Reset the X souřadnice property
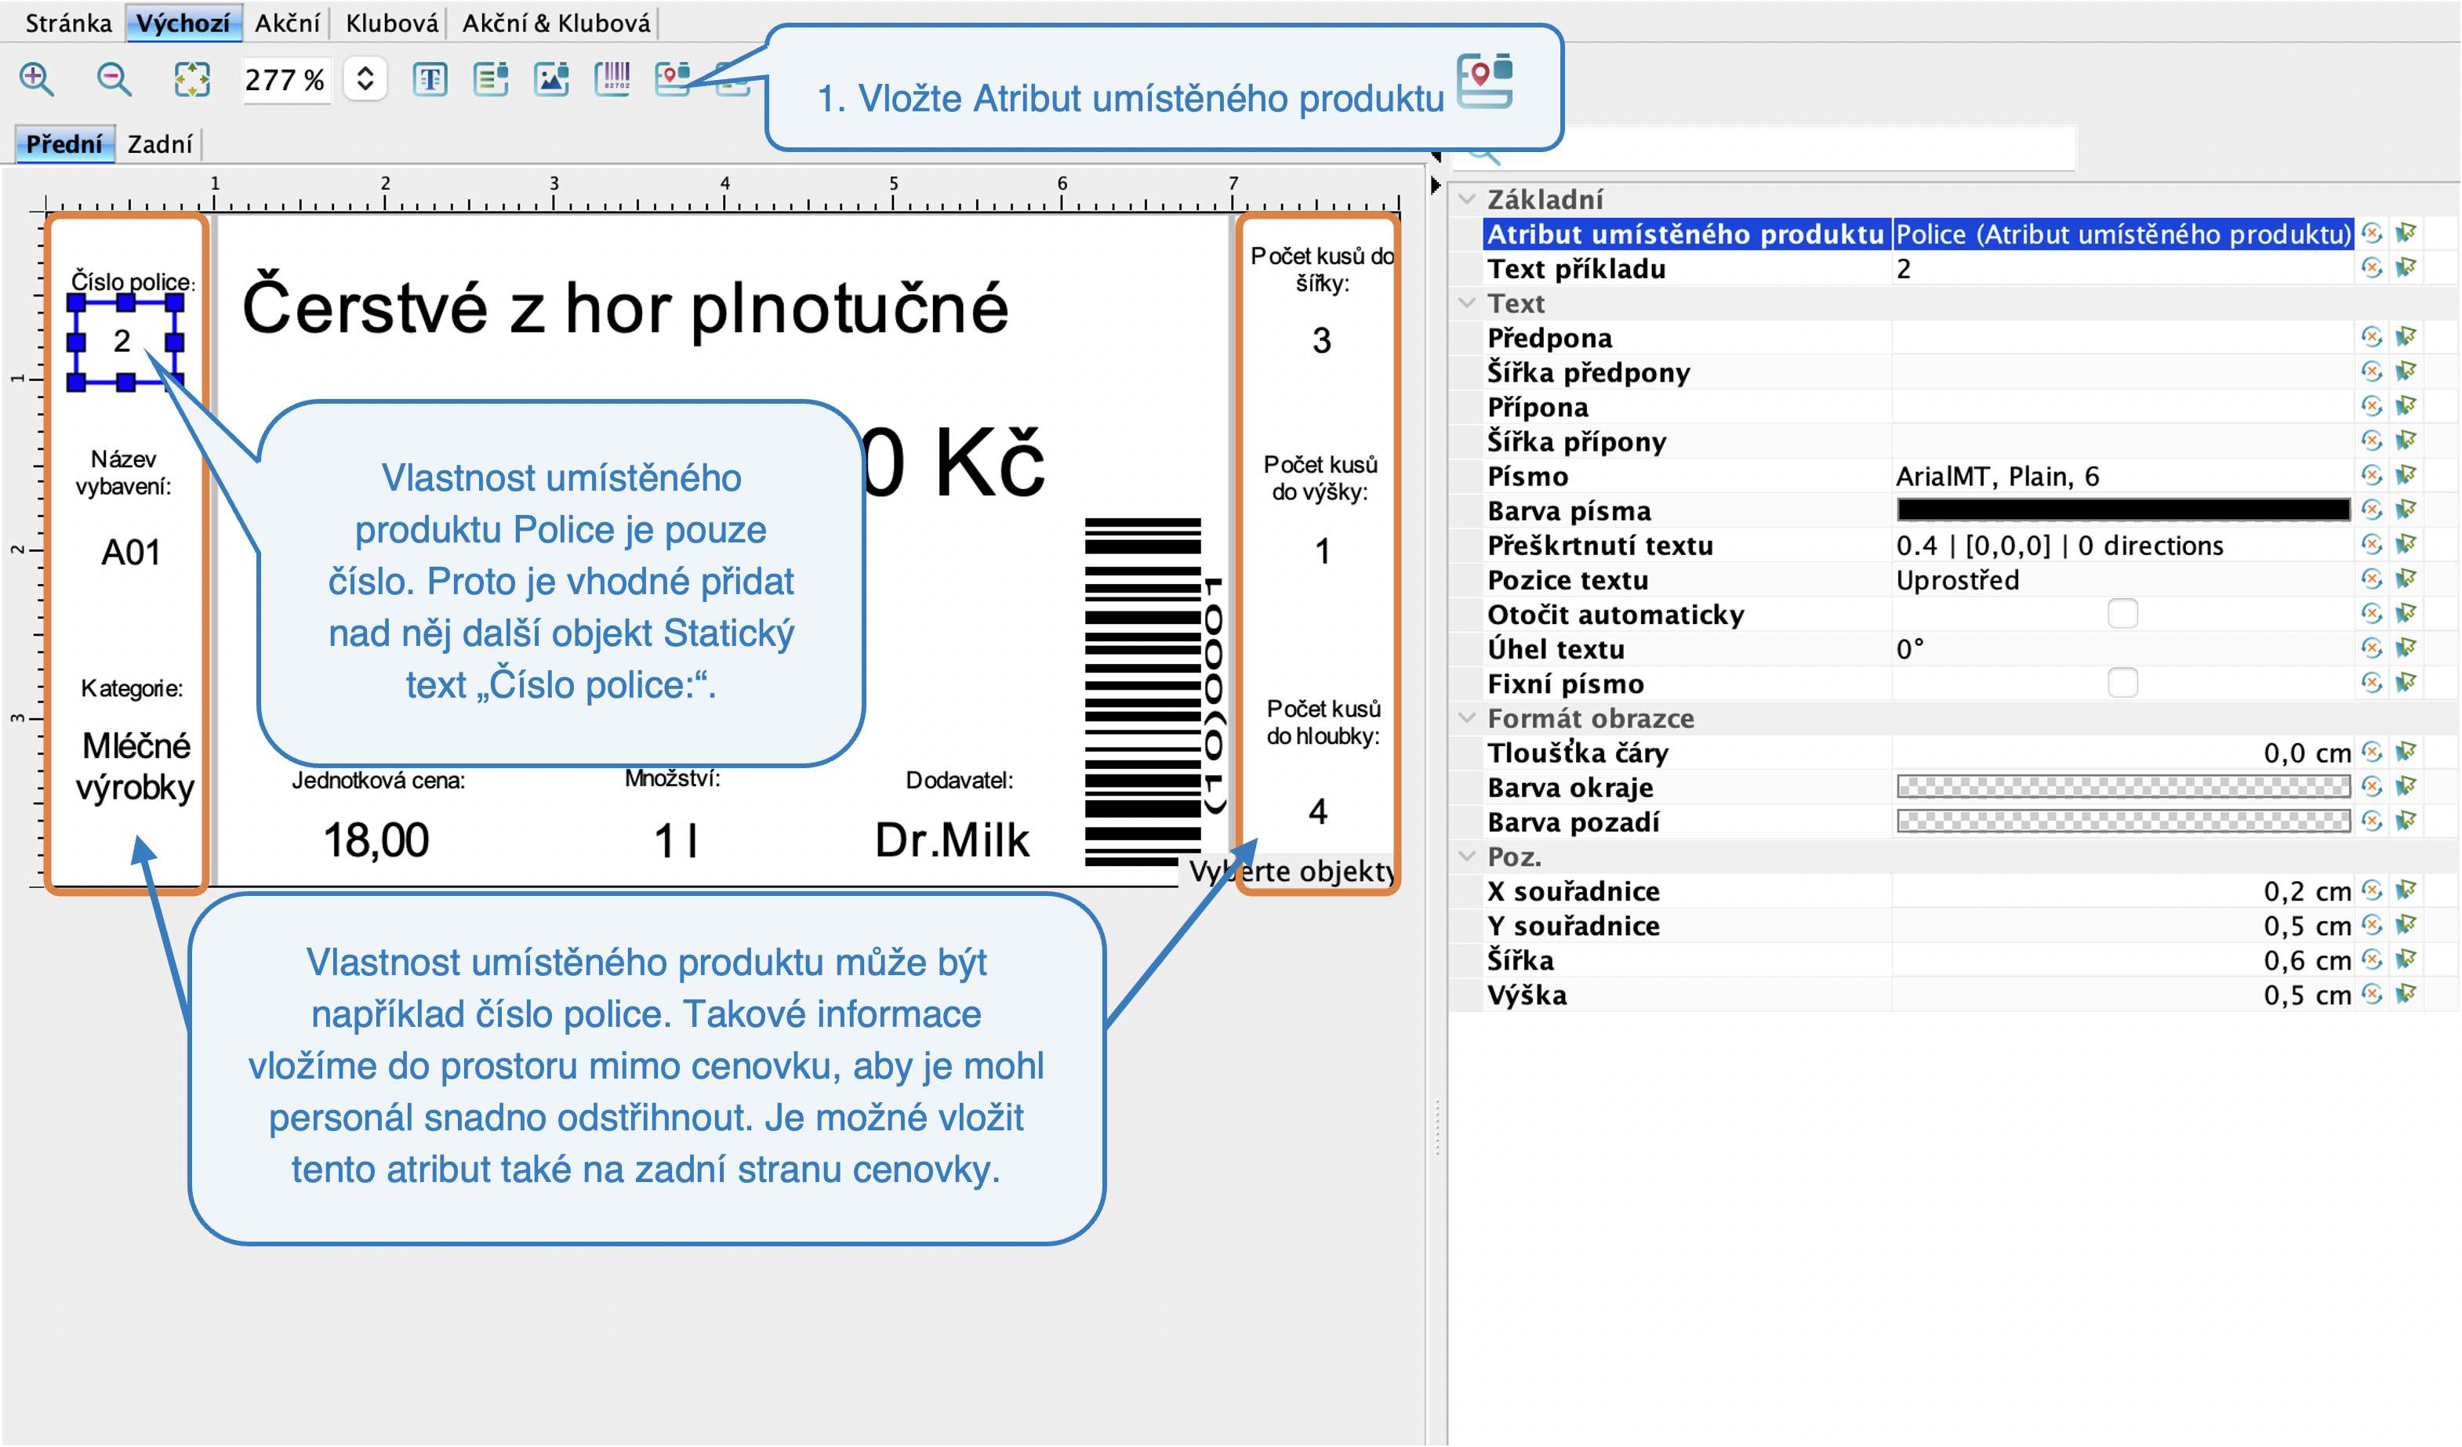 pyautogui.click(x=2372, y=890)
